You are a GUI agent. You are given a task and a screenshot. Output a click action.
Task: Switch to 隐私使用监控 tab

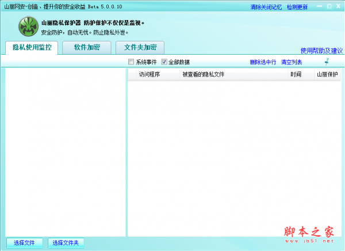pyautogui.click(x=32, y=47)
